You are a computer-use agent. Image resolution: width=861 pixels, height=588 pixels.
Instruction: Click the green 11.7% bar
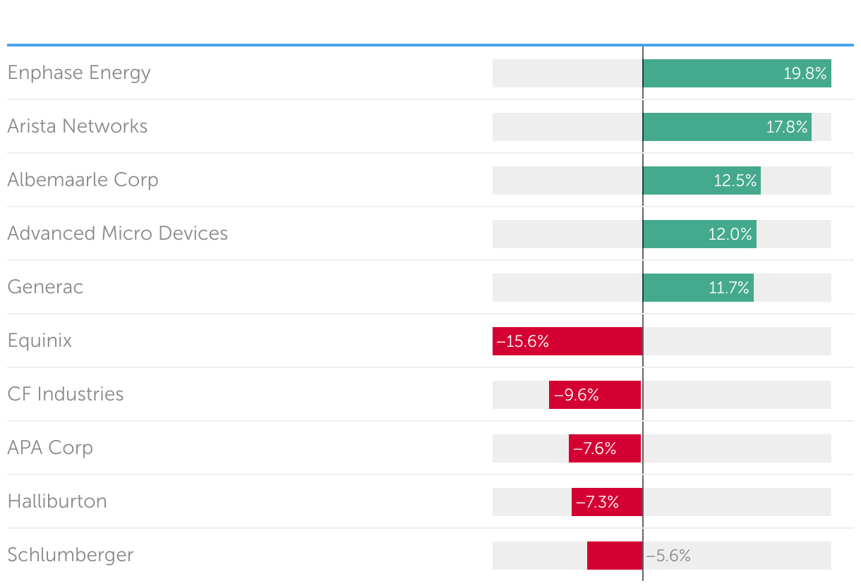(698, 288)
